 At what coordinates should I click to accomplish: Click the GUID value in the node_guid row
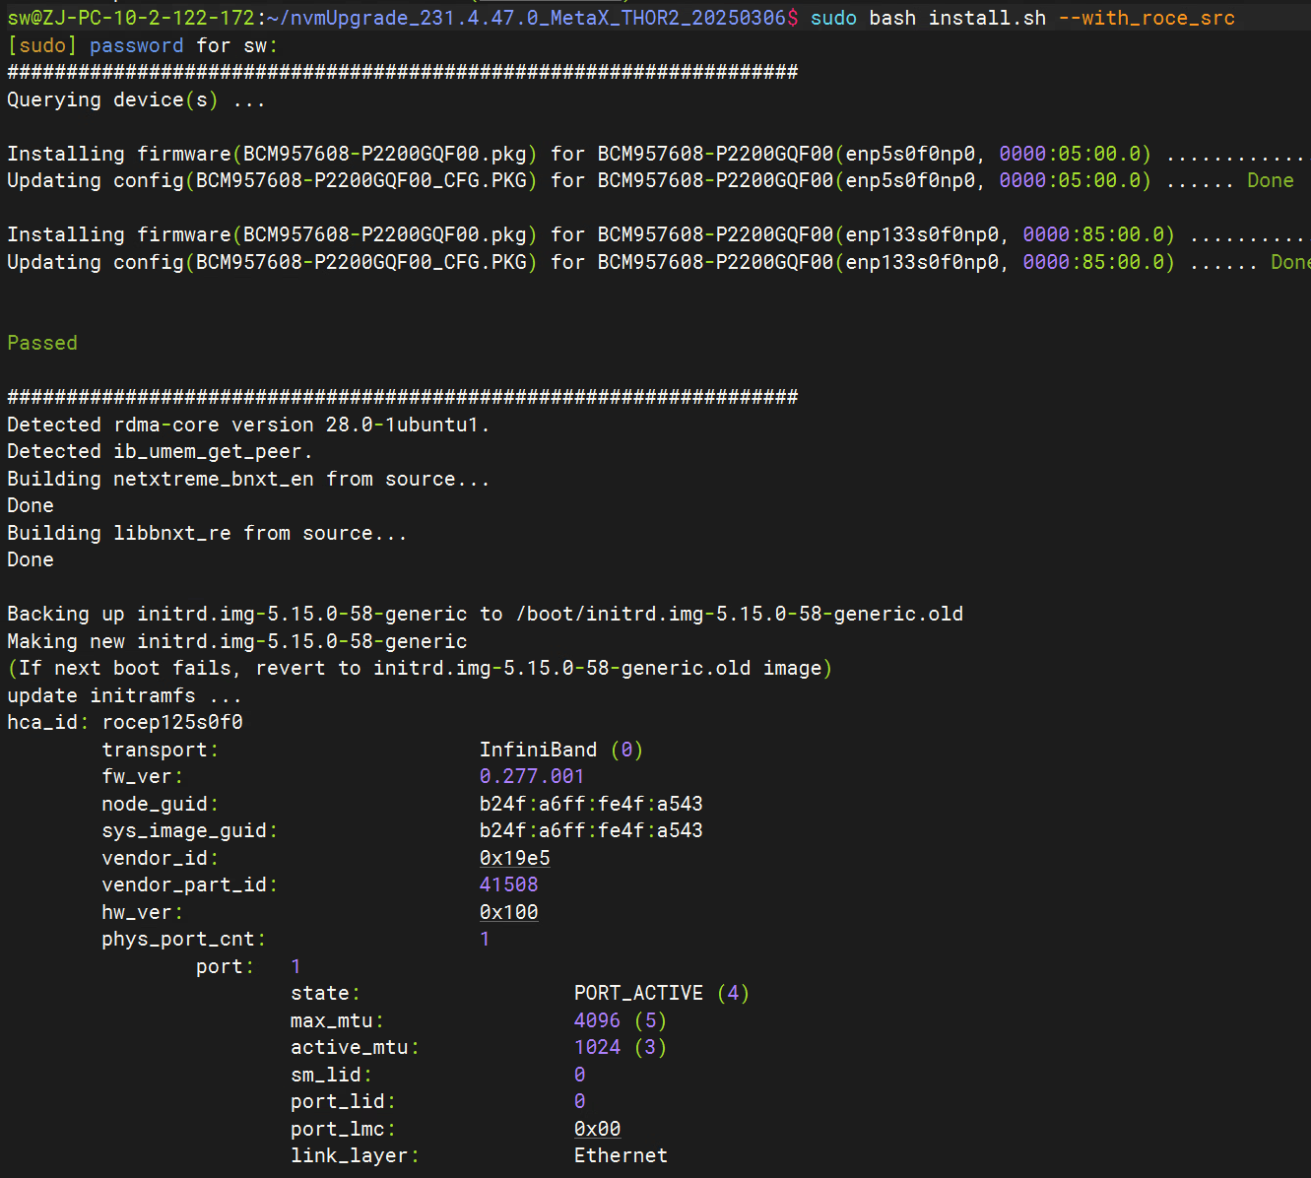click(591, 804)
